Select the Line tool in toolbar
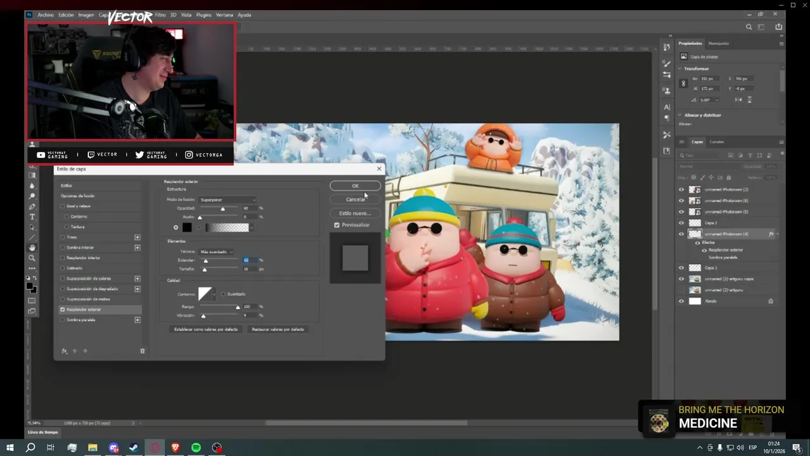 point(32,237)
